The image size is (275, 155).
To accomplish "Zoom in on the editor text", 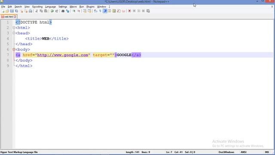I will 74,11.
